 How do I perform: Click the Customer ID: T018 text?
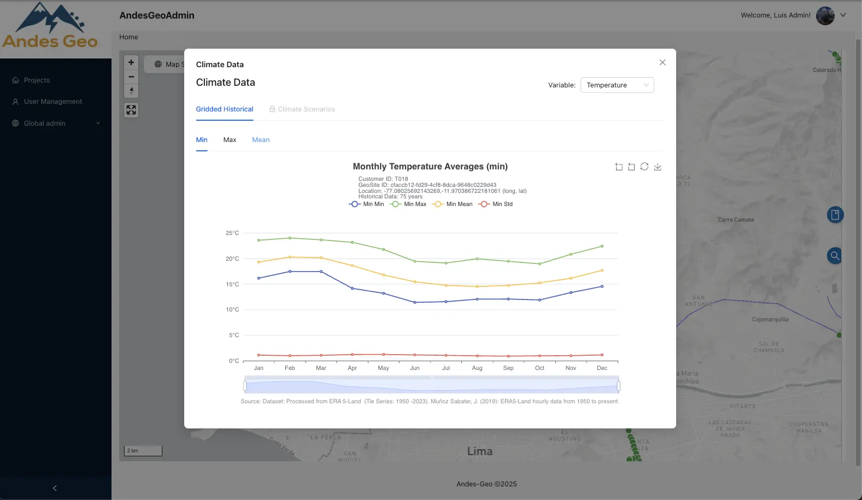[383, 179]
